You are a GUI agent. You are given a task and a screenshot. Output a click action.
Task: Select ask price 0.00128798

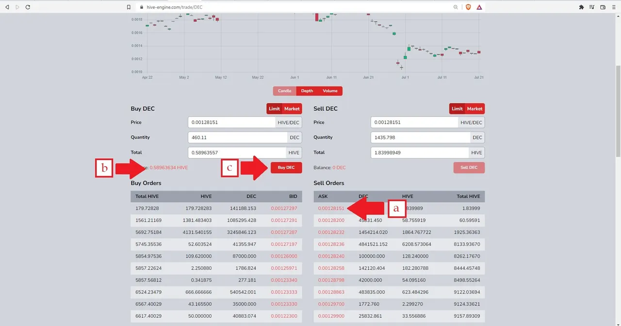coord(331,280)
